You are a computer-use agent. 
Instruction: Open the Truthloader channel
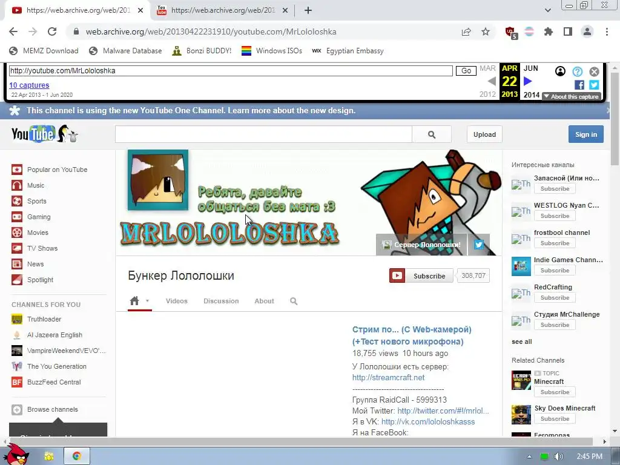point(36,319)
